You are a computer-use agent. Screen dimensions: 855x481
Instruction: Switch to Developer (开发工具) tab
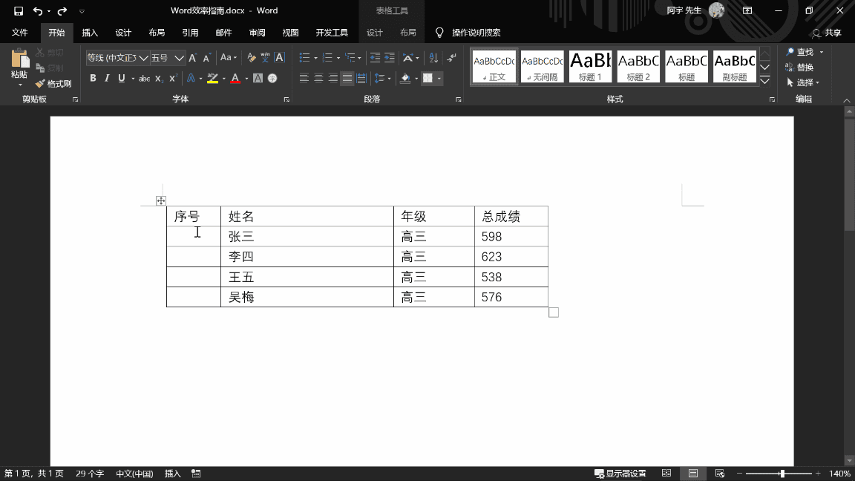coord(332,33)
